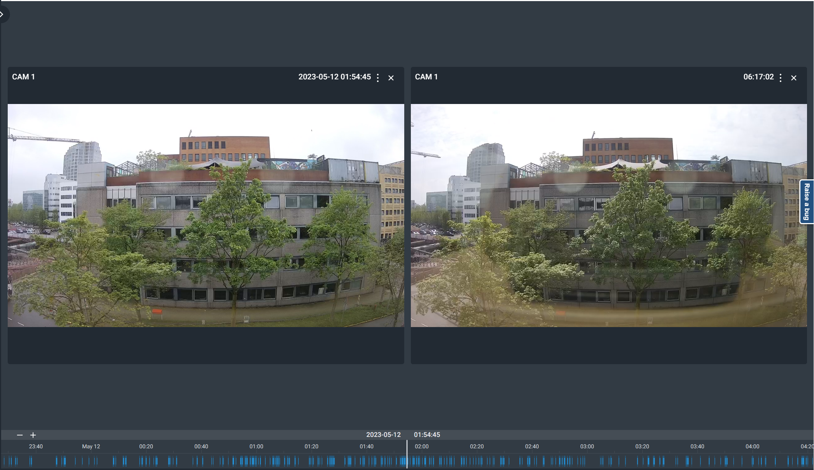This screenshot has width=814, height=470.
Task: Close the left CAM 1 video panel
Action: click(x=391, y=78)
